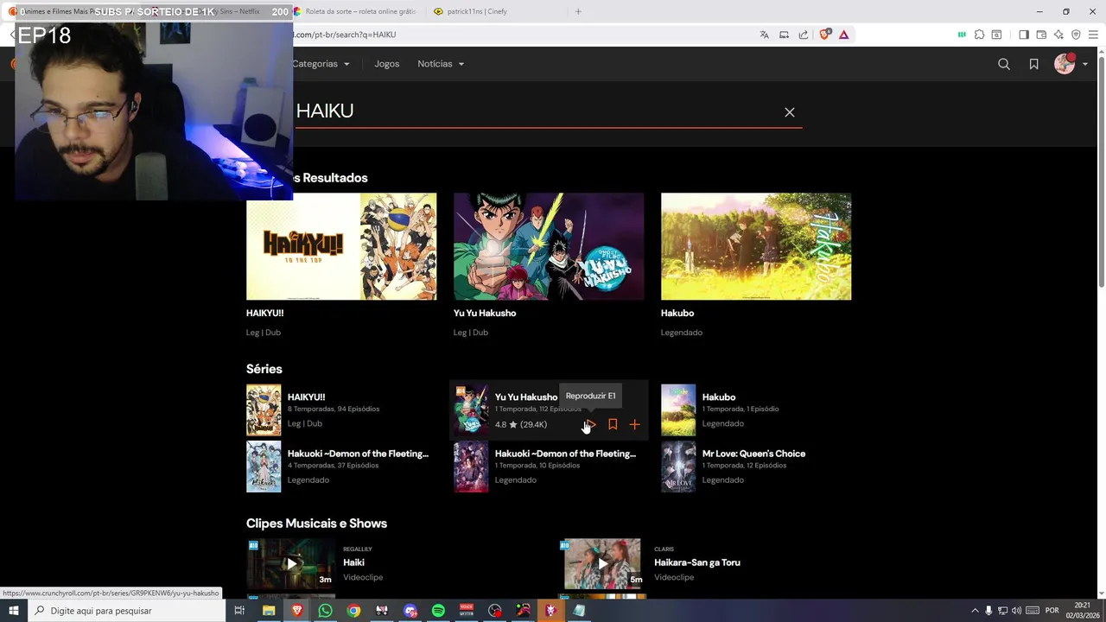The image size is (1106, 622).
Task: Click the green bars extension icon
Action: (962, 35)
